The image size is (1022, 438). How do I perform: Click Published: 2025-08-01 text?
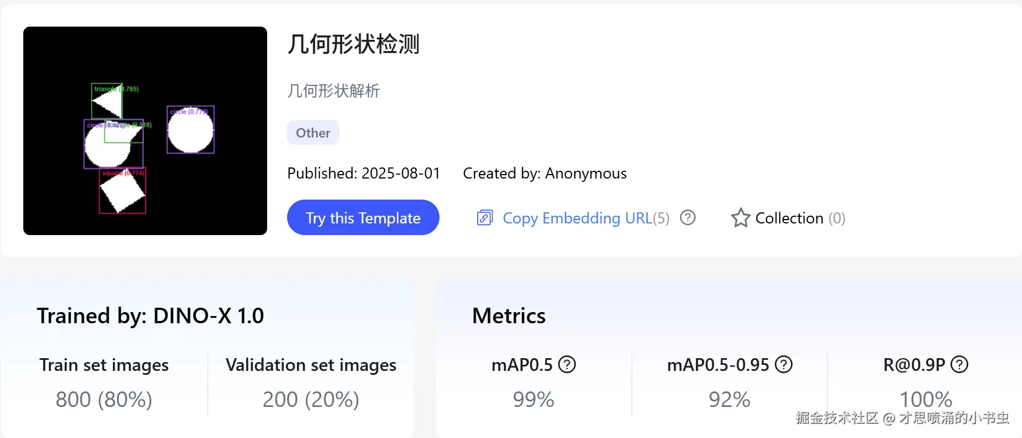point(364,173)
